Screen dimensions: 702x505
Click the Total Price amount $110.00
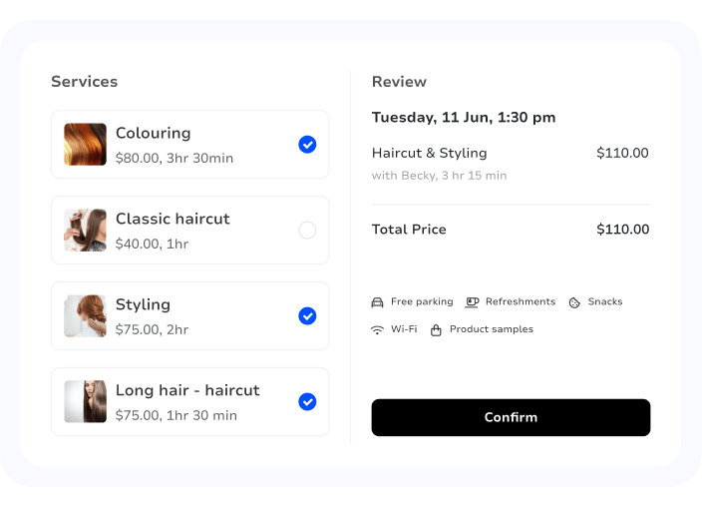tap(623, 230)
